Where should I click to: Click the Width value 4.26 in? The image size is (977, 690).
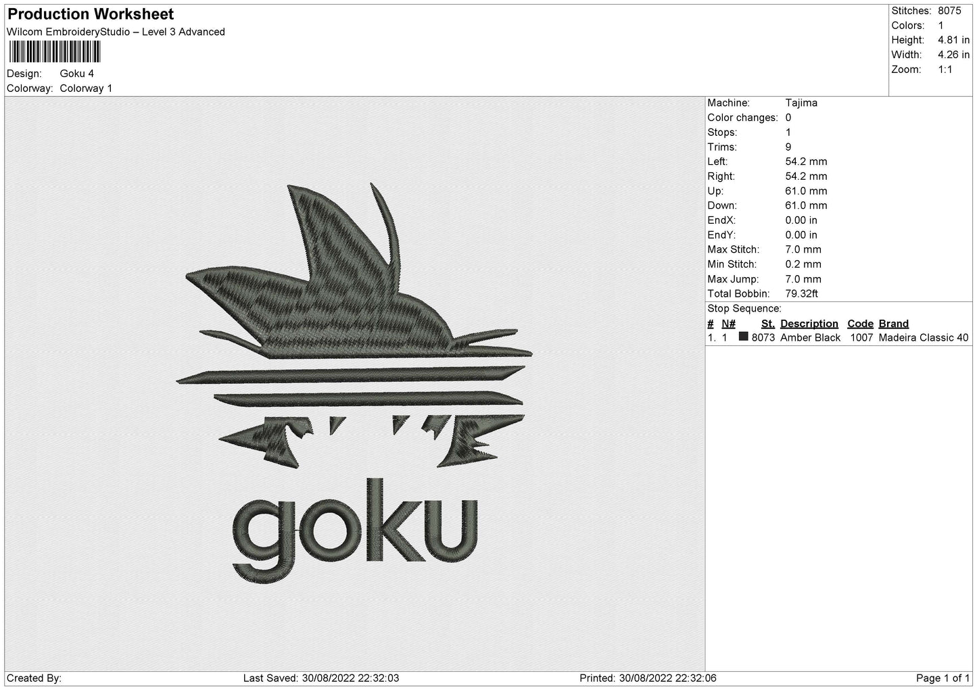pos(953,55)
